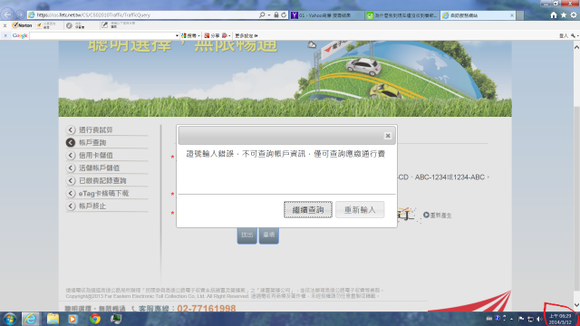Click arrow icon beside 帳戶終止

coord(71,206)
